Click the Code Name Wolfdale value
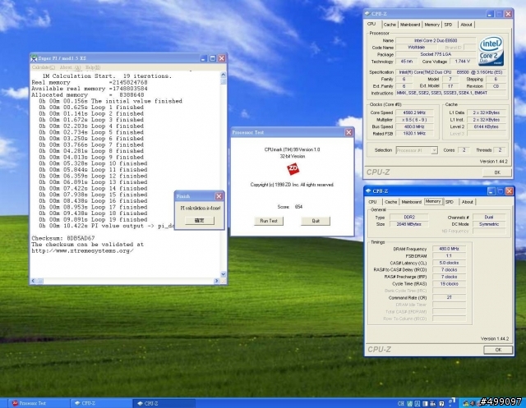 [x=417, y=48]
